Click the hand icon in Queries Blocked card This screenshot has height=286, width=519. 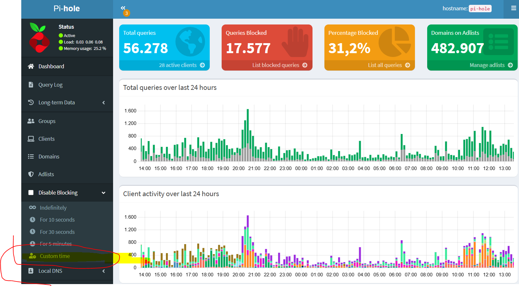coord(295,42)
